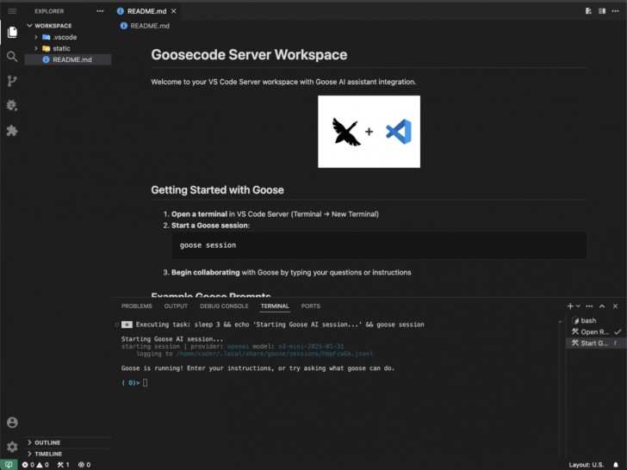Click the forwarded ports indicator in status bar

pyautogui.click(x=84, y=465)
